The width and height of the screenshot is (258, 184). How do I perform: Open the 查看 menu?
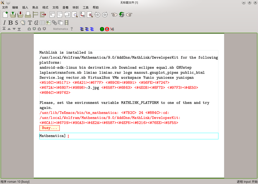point(66,7)
